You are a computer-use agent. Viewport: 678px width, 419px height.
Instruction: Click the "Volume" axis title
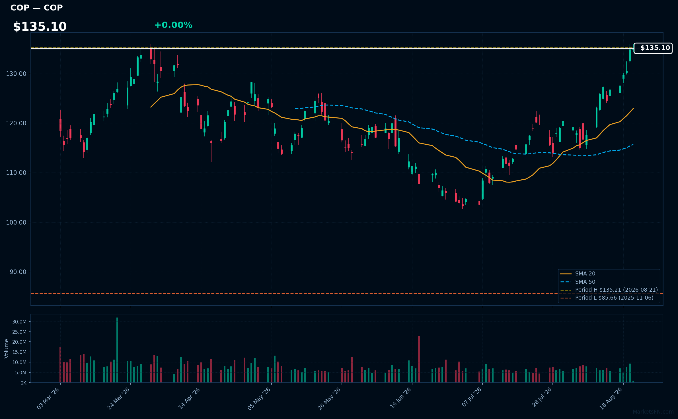tap(7, 349)
